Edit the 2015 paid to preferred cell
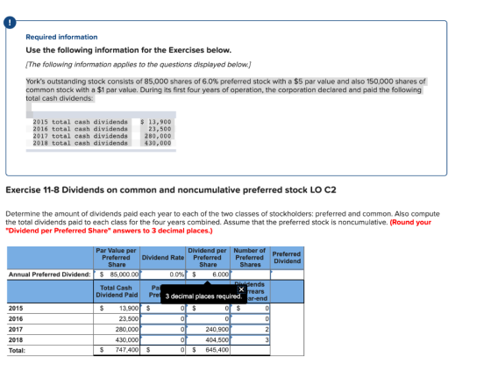The width and height of the screenshot is (491, 371). click(x=163, y=309)
